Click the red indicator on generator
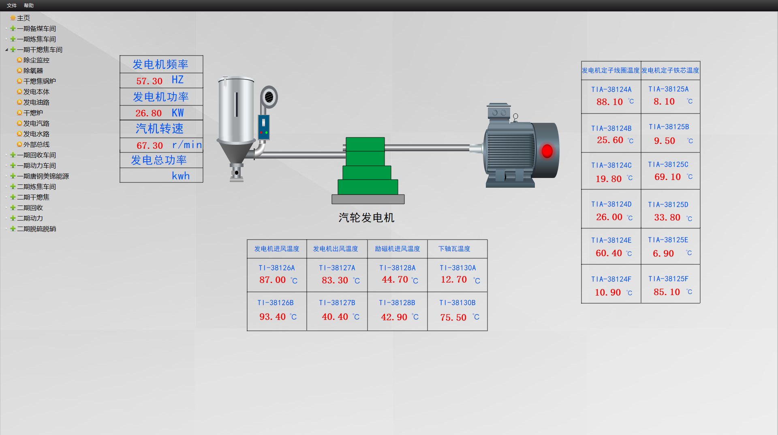The image size is (778, 435). point(547,151)
